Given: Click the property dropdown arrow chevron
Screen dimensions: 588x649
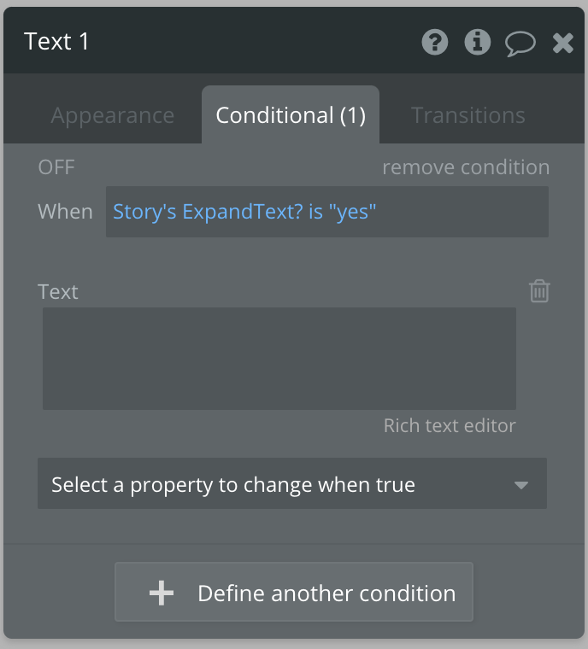Looking at the screenshot, I should click(x=520, y=486).
